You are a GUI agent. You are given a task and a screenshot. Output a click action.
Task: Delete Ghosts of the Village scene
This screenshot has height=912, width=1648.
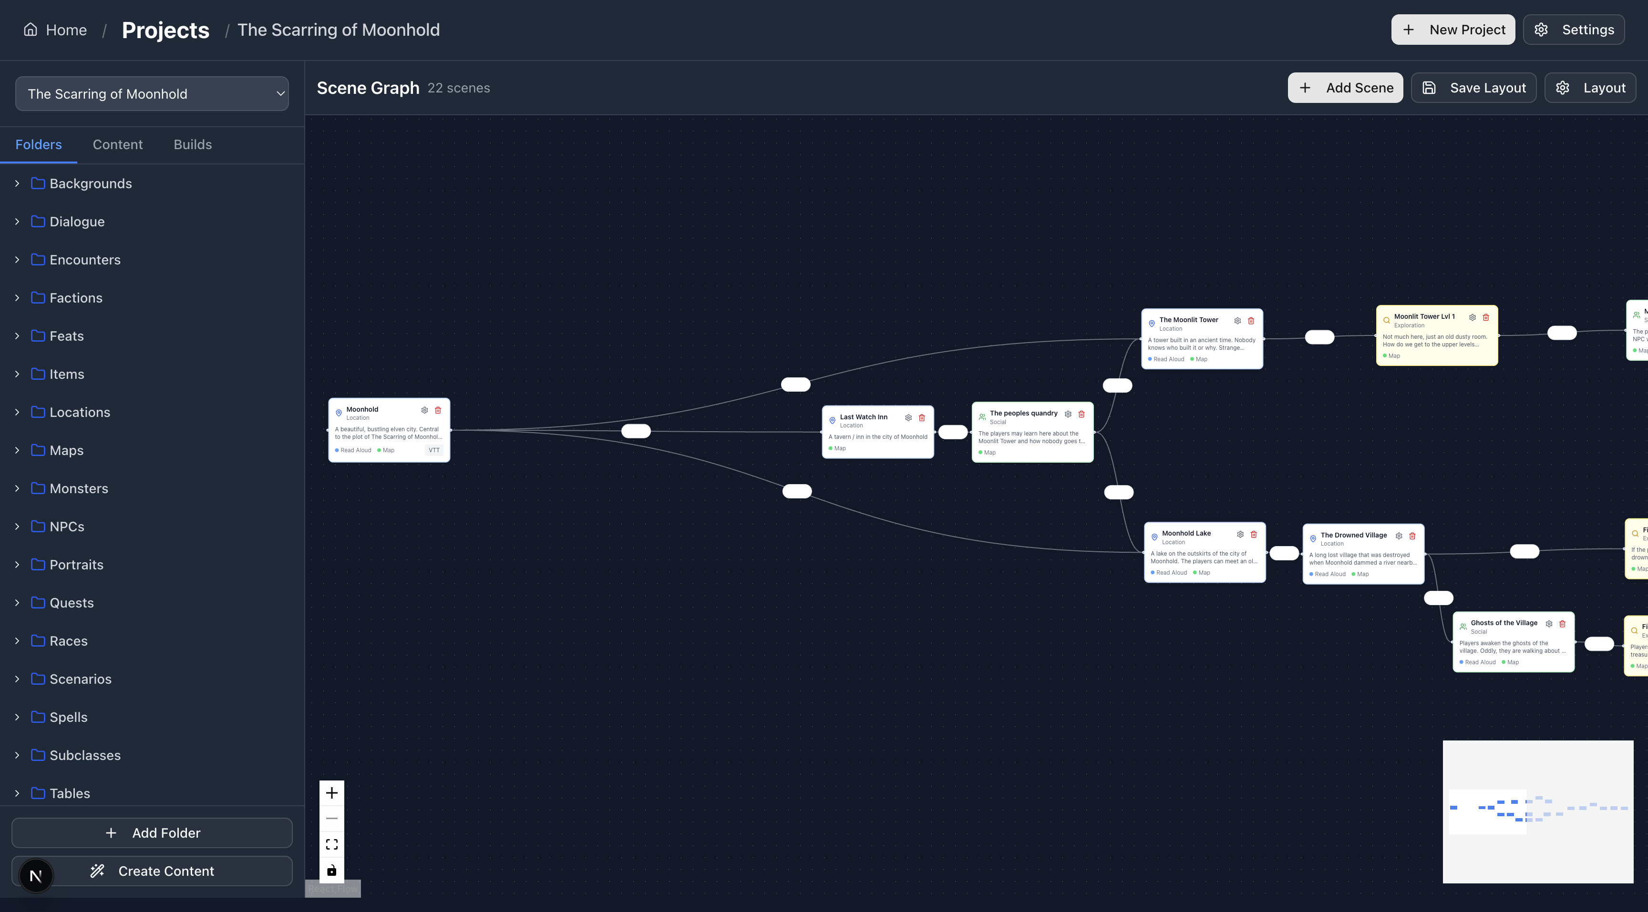click(1562, 624)
